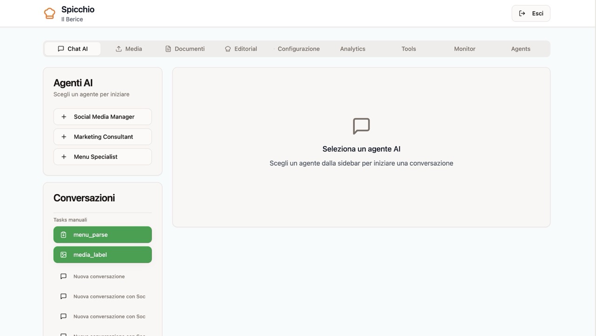Click the logout arrow icon in Esci

pyautogui.click(x=522, y=13)
